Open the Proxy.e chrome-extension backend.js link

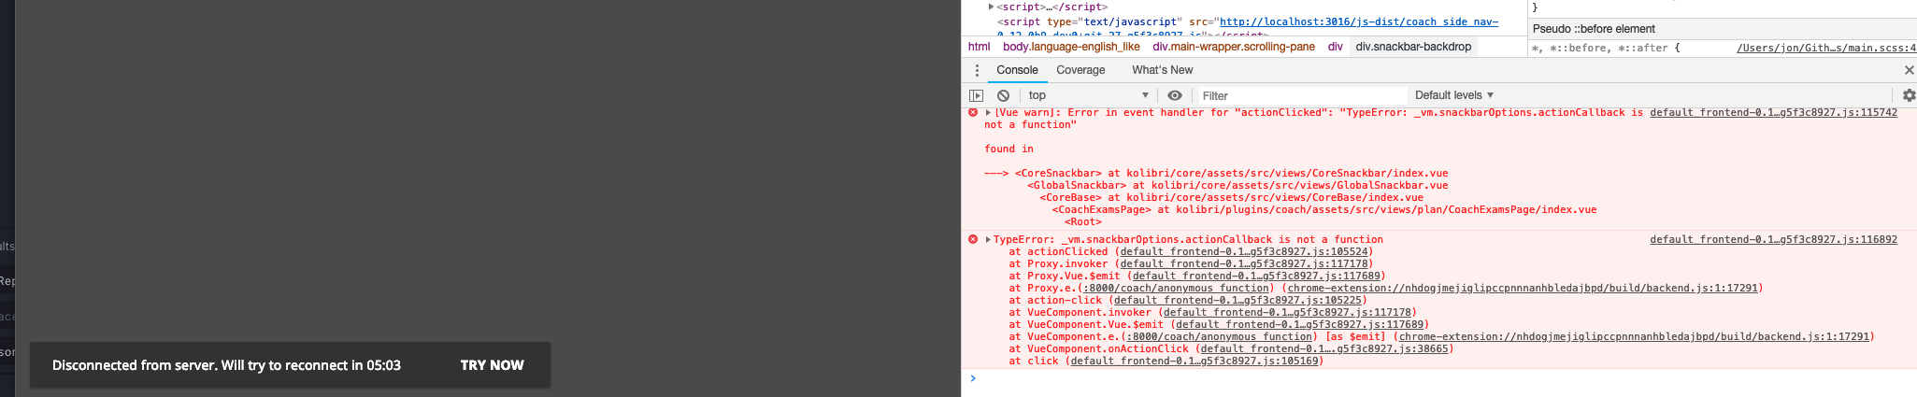[x=1523, y=288]
